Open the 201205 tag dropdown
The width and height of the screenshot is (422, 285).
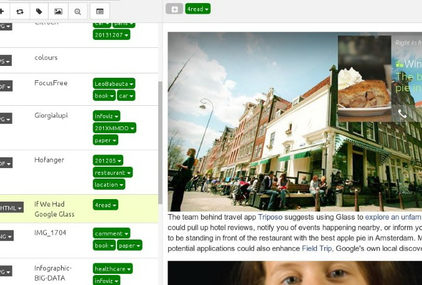click(108, 161)
